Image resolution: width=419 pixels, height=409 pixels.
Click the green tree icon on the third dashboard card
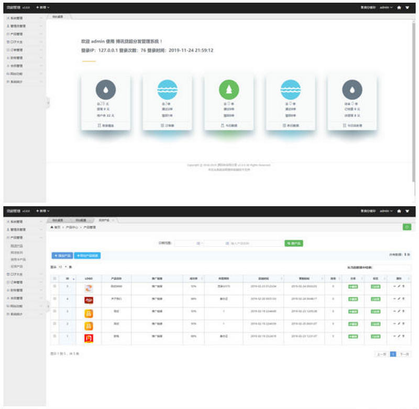click(x=229, y=90)
